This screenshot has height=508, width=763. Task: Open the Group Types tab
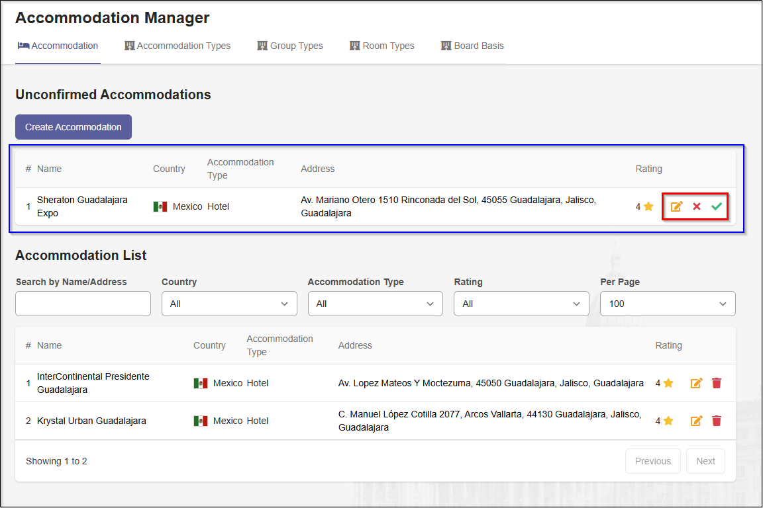[290, 46]
